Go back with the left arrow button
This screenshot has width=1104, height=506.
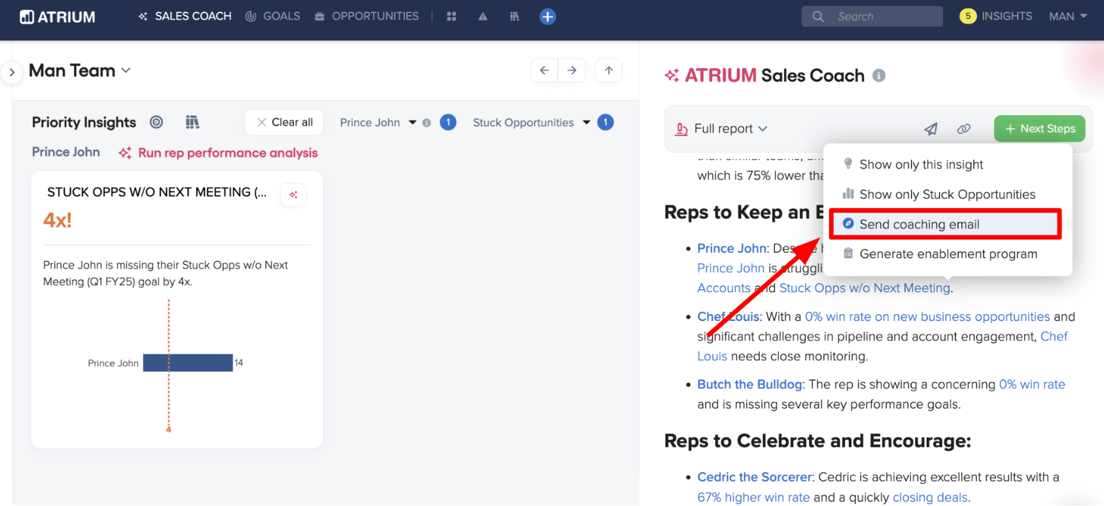pyautogui.click(x=544, y=71)
